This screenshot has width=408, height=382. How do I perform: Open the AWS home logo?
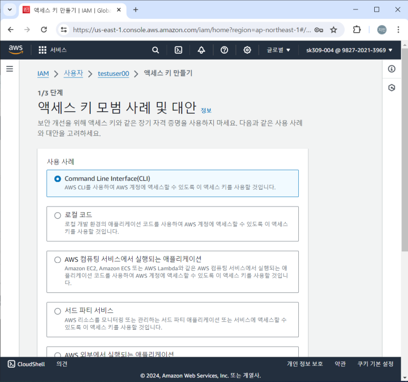click(x=16, y=50)
